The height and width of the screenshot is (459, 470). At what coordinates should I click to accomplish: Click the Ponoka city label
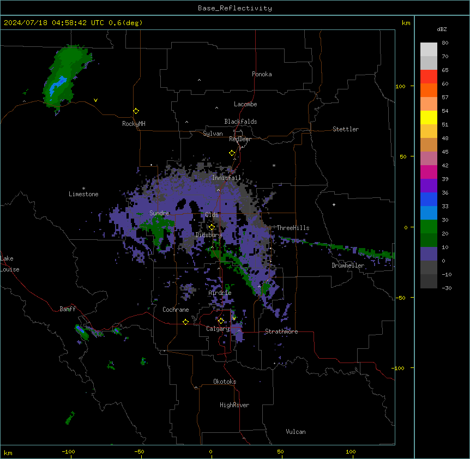pos(262,74)
